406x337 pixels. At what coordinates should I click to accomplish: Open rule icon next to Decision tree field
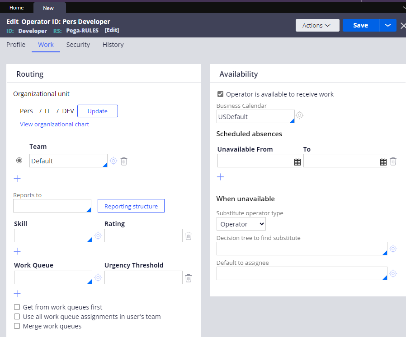pyautogui.click(x=393, y=249)
